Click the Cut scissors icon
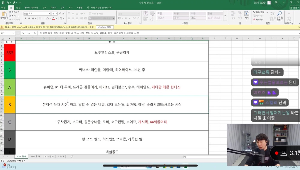This screenshot has height=170, width=300. [x=10, y=12]
